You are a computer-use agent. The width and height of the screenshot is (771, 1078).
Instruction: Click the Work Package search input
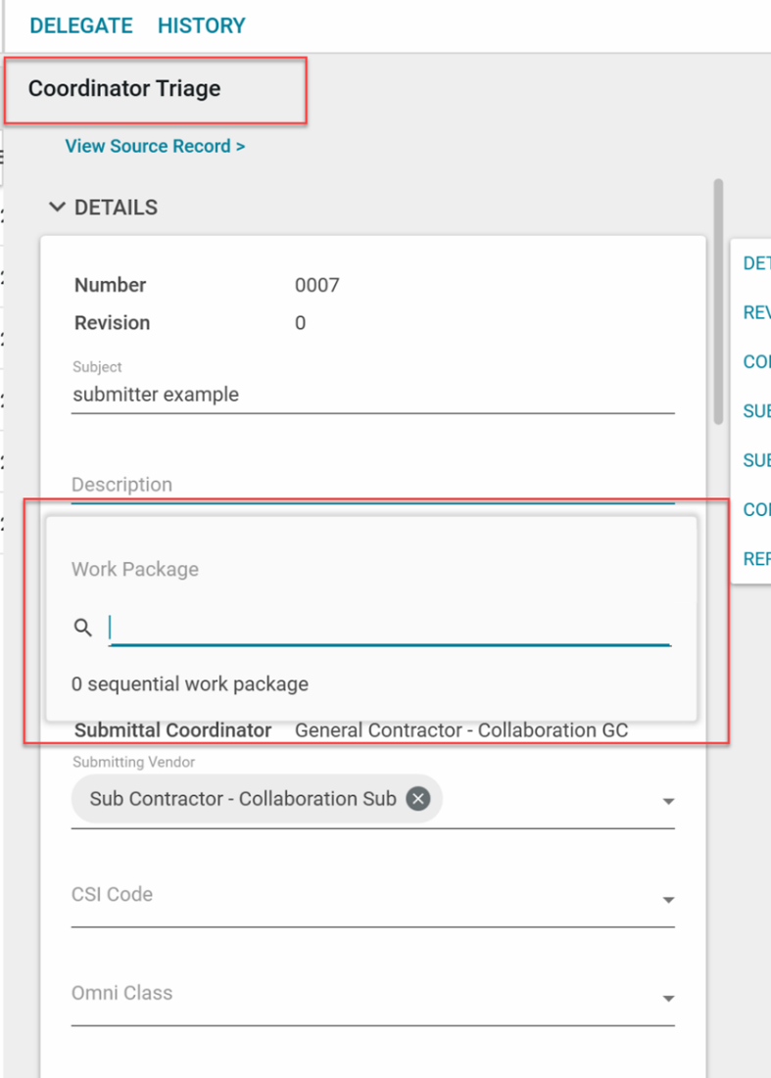click(389, 628)
